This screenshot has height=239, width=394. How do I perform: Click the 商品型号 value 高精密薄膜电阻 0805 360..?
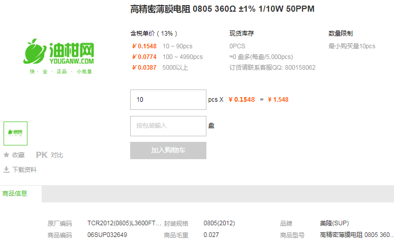click(x=356, y=235)
